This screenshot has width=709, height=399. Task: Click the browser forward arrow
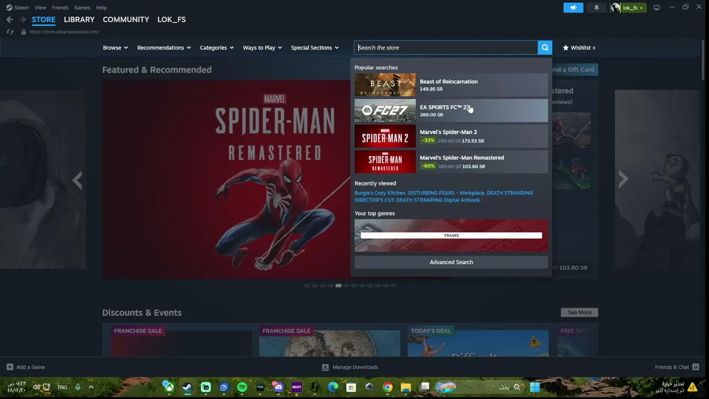(x=23, y=19)
